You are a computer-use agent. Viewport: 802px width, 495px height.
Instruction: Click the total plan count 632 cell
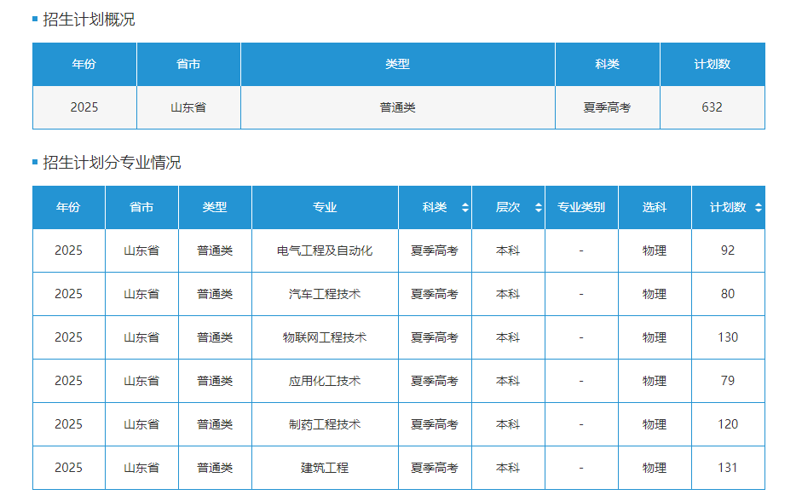coord(712,107)
